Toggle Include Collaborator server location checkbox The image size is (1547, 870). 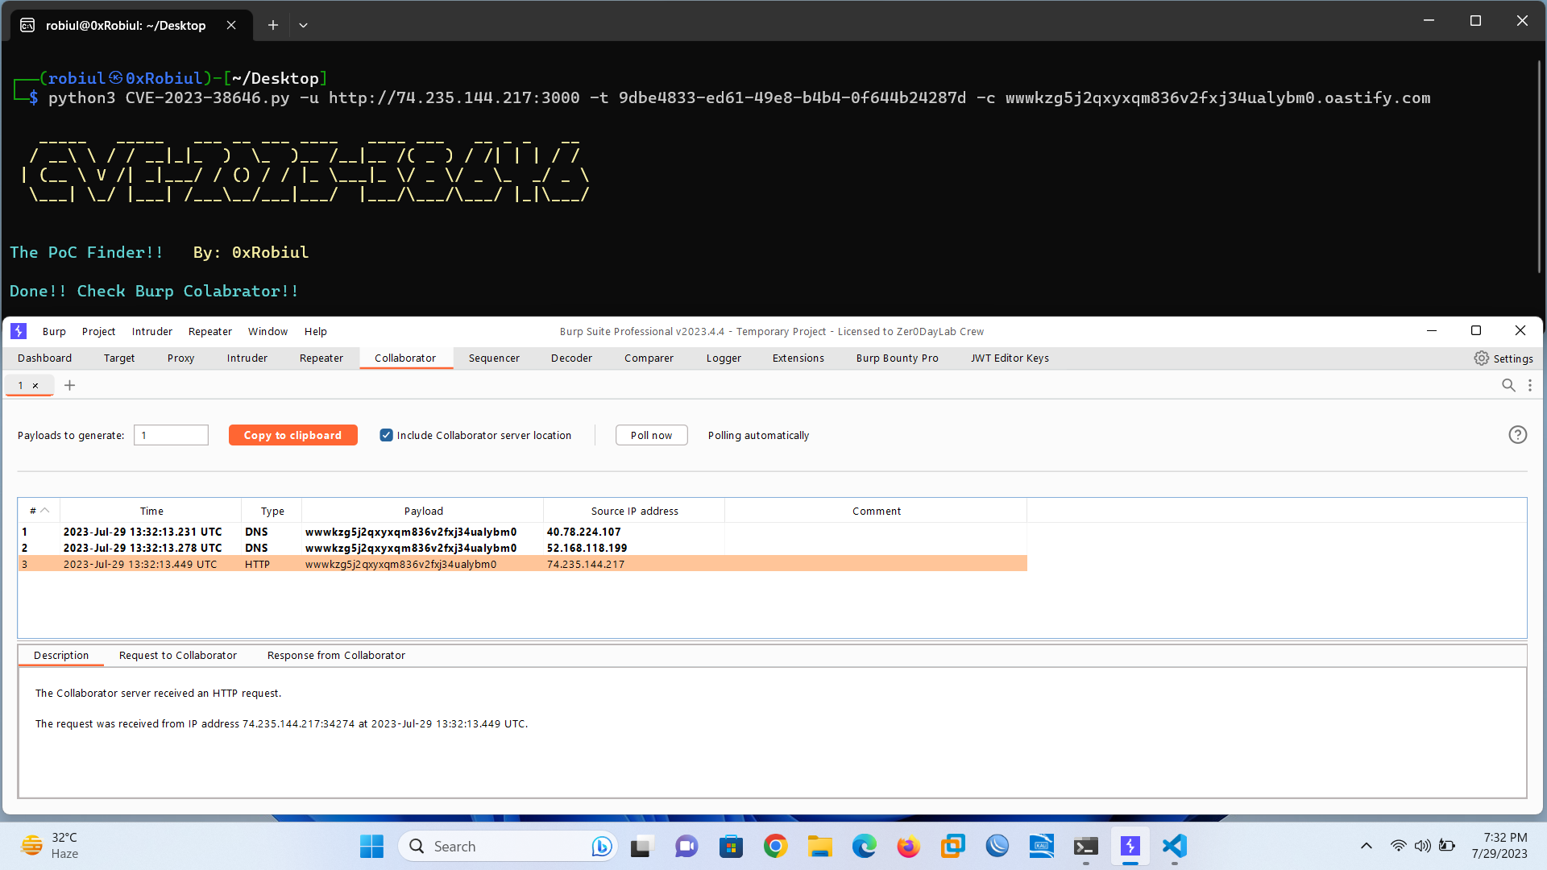[387, 435]
